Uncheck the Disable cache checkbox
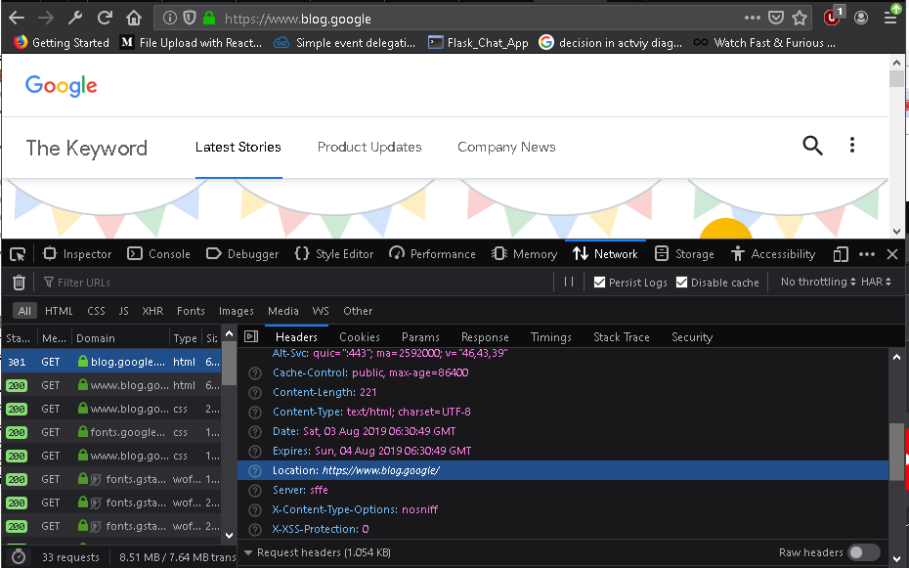Image resolution: width=909 pixels, height=568 pixels. [x=682, y=283]
